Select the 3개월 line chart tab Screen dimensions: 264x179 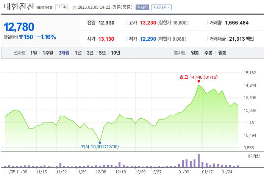[64, 53]
